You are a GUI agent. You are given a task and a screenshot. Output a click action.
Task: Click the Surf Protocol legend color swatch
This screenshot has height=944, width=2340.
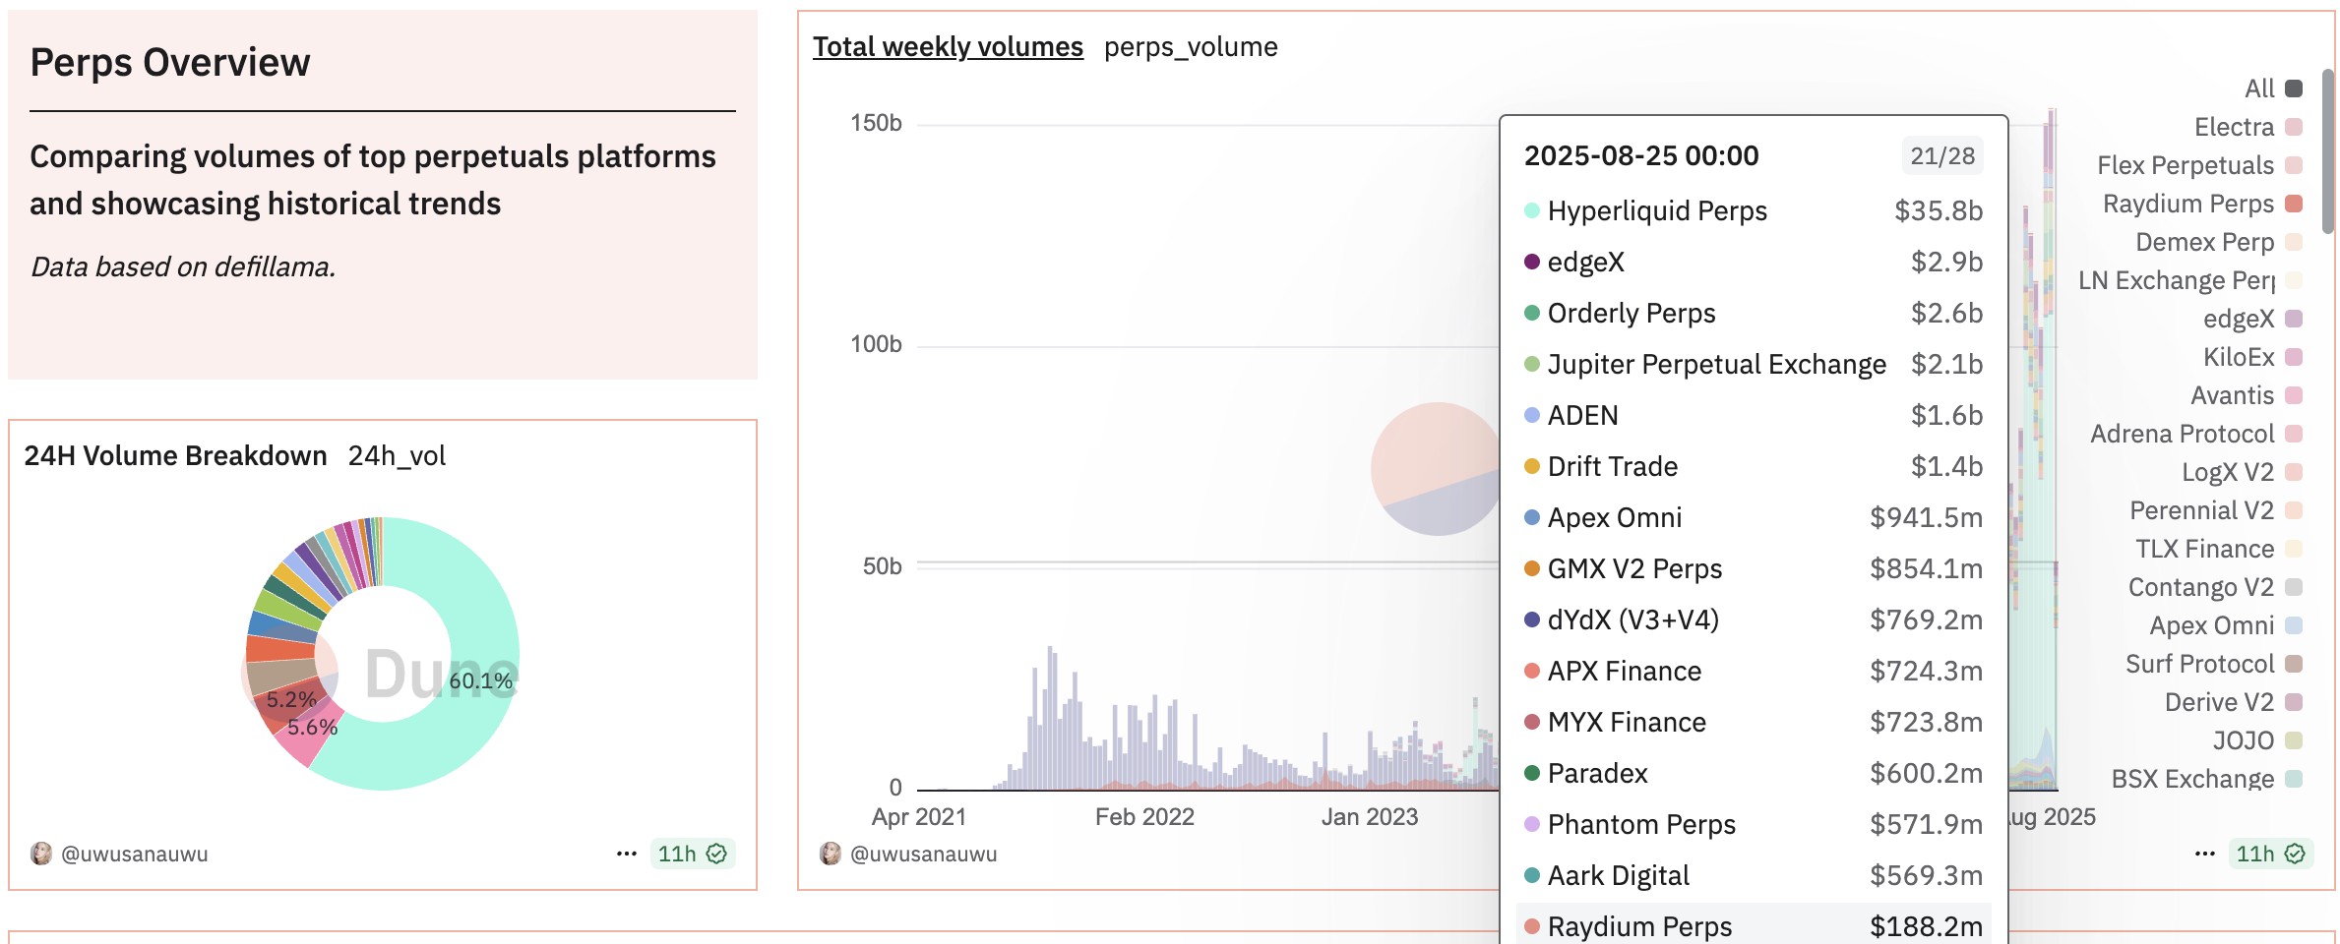(x=2294, y=664)
